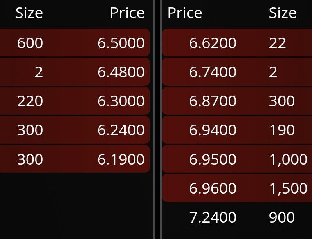Select the ask row priced 7.2400

point(237,217)
